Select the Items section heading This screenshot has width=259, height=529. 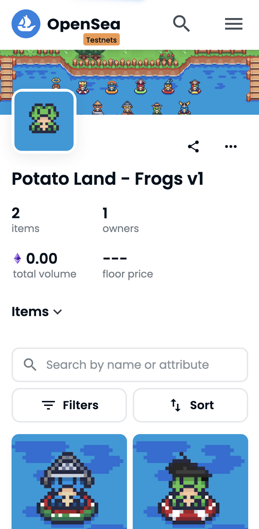point(30,311)
